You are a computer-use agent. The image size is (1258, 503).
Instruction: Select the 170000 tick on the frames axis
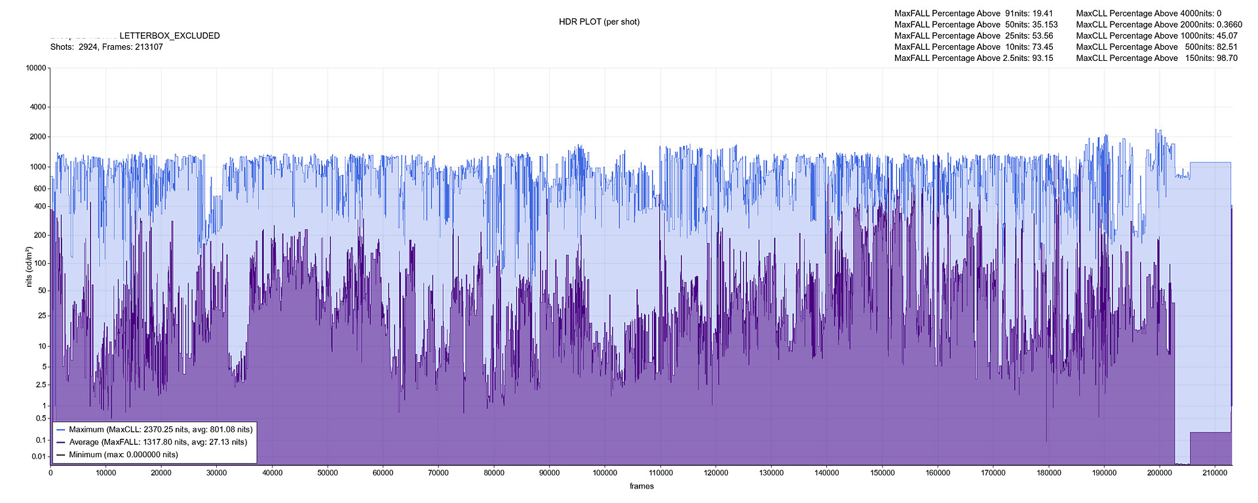point(993,473)
